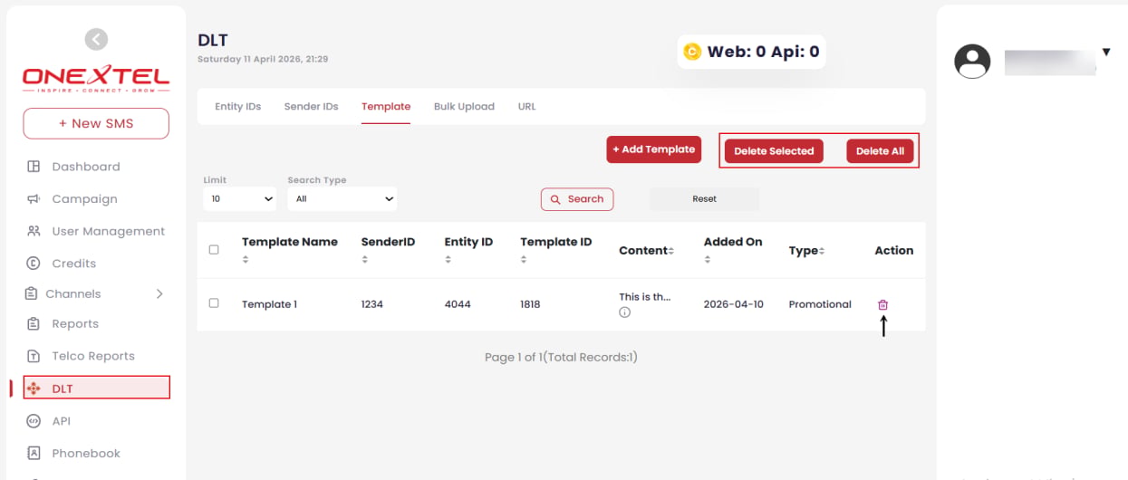The width and height of the screenshot is (1128, 480).
Task: Click gold coin icon beside Web balance
Action: click(x=692, y=52)
